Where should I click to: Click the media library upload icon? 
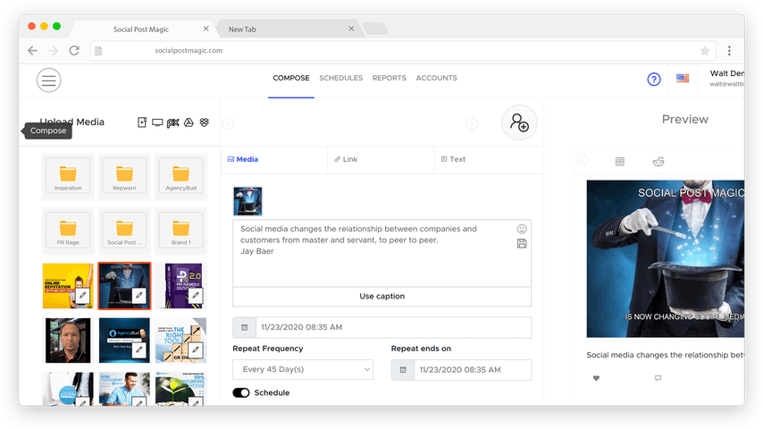click(142, 122)
